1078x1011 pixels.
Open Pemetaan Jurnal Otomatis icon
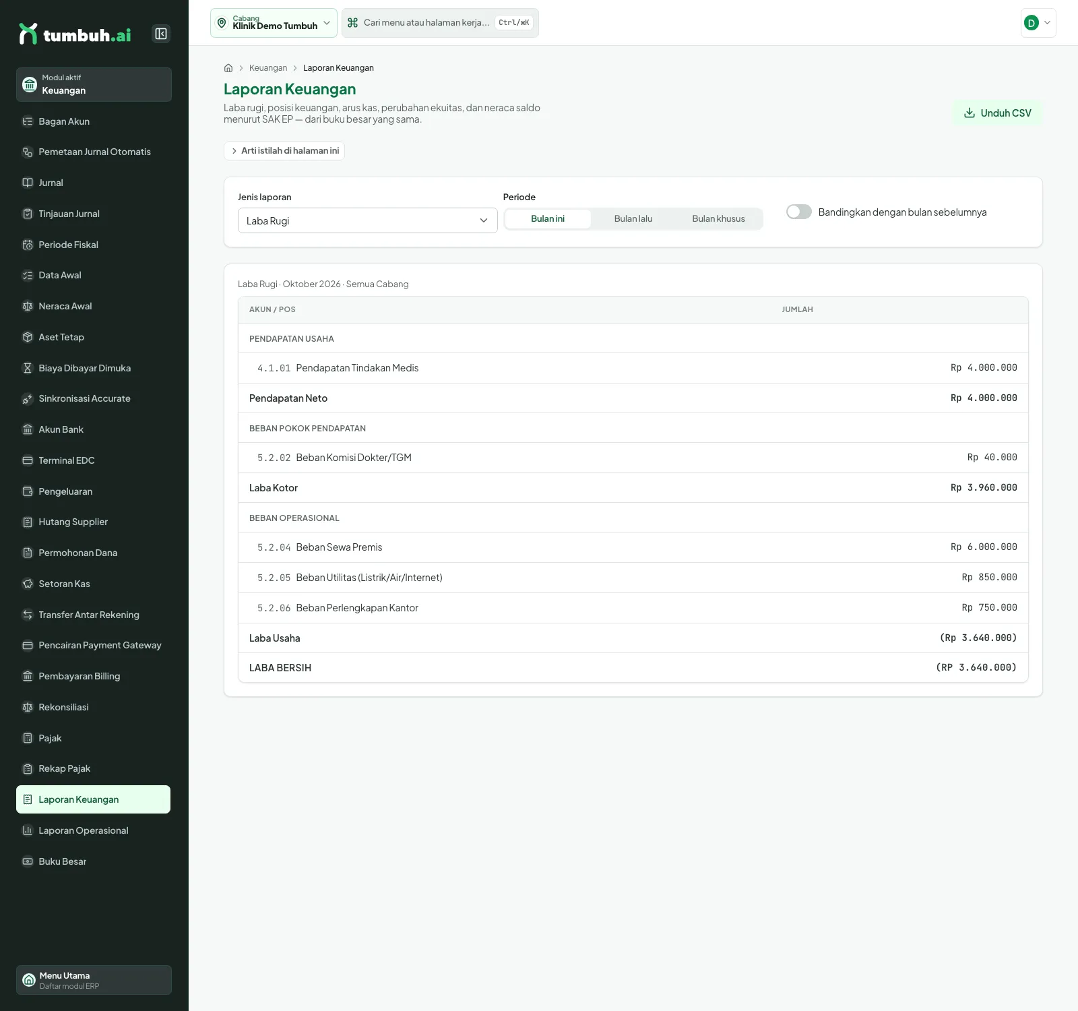pos(28,152)
